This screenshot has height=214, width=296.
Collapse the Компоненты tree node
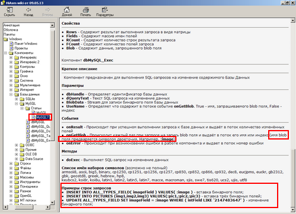(x=5, y=53)
